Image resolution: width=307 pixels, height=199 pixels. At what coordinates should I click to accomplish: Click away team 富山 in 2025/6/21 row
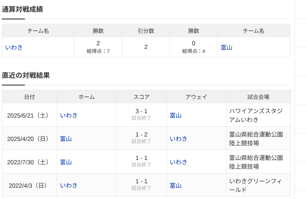[x=176, y=115]
